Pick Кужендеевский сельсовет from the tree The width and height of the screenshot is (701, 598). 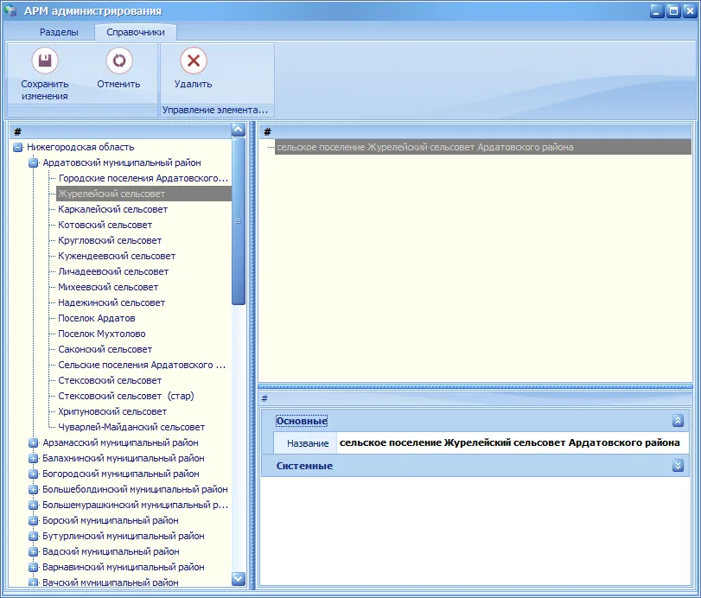[117, 256]
